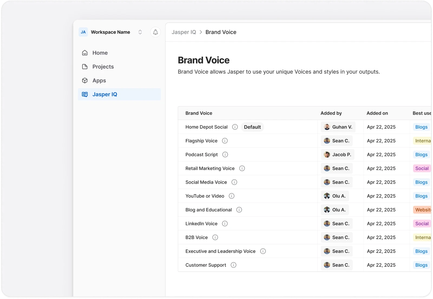
Task: Click Blogs tag in Home Depot Social row
Action: [x=421, y=127]
